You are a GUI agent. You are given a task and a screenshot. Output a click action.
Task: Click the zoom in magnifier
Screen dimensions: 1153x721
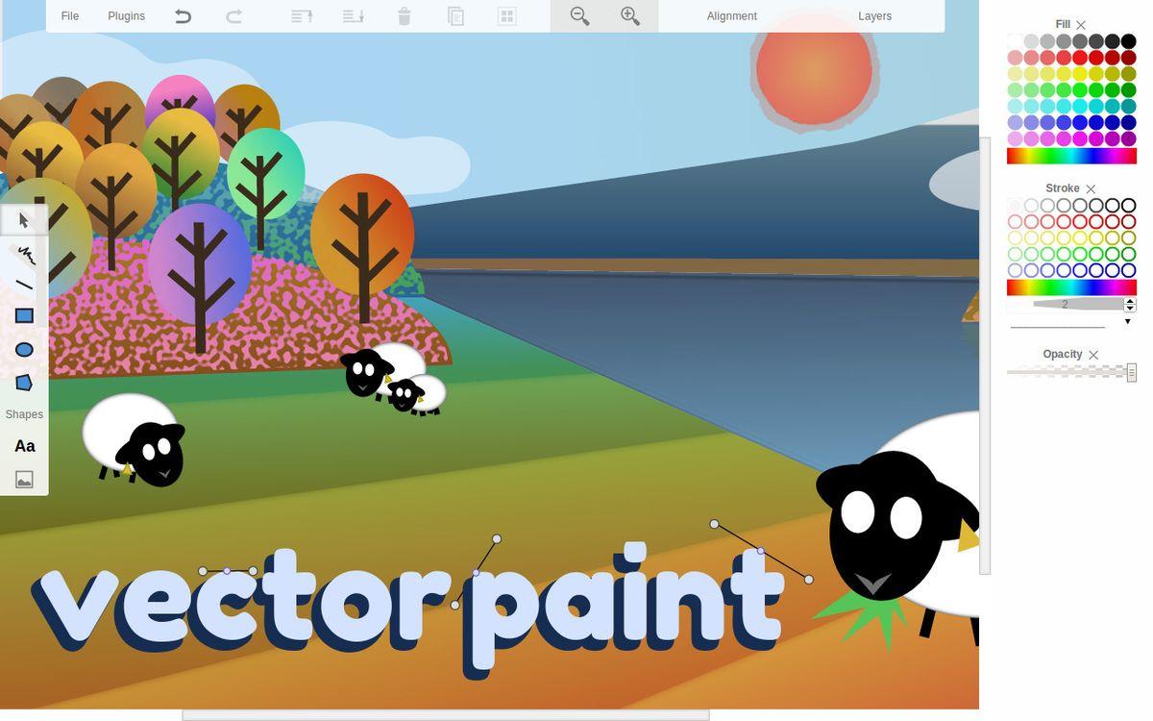coord(630,16)
